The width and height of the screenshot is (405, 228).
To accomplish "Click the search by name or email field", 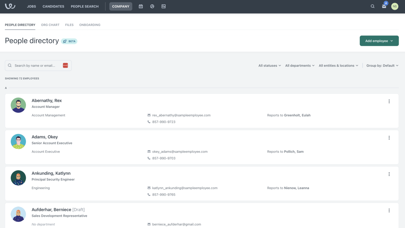I will 38,65.
